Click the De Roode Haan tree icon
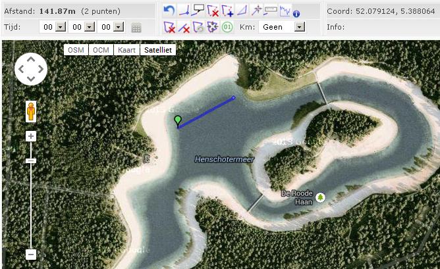 [x=320, y=197]
